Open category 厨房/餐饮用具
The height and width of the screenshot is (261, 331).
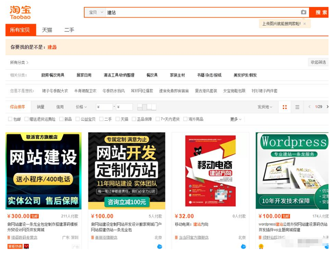point(53,75)
